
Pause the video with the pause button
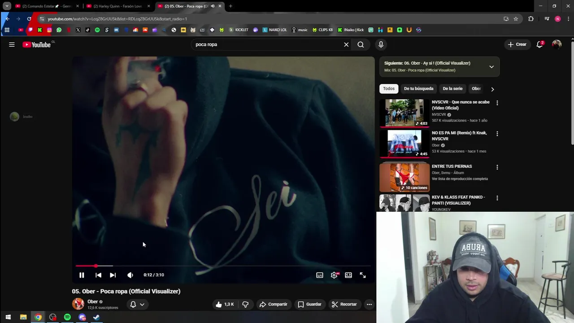coord(82,275)
